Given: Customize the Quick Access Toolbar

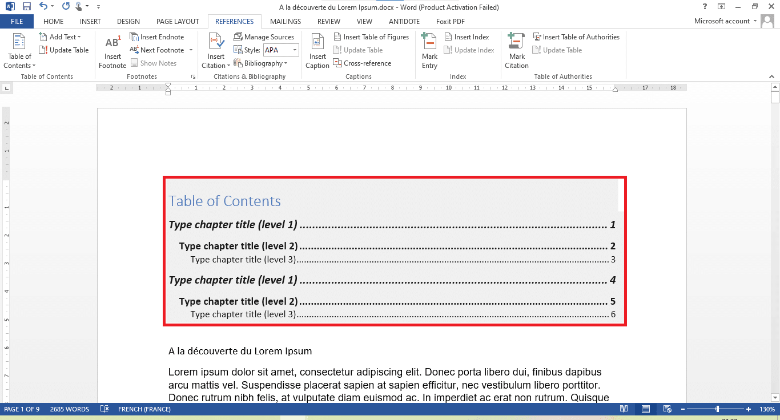Looking at the screenshot, I should (x=98, y=7).
